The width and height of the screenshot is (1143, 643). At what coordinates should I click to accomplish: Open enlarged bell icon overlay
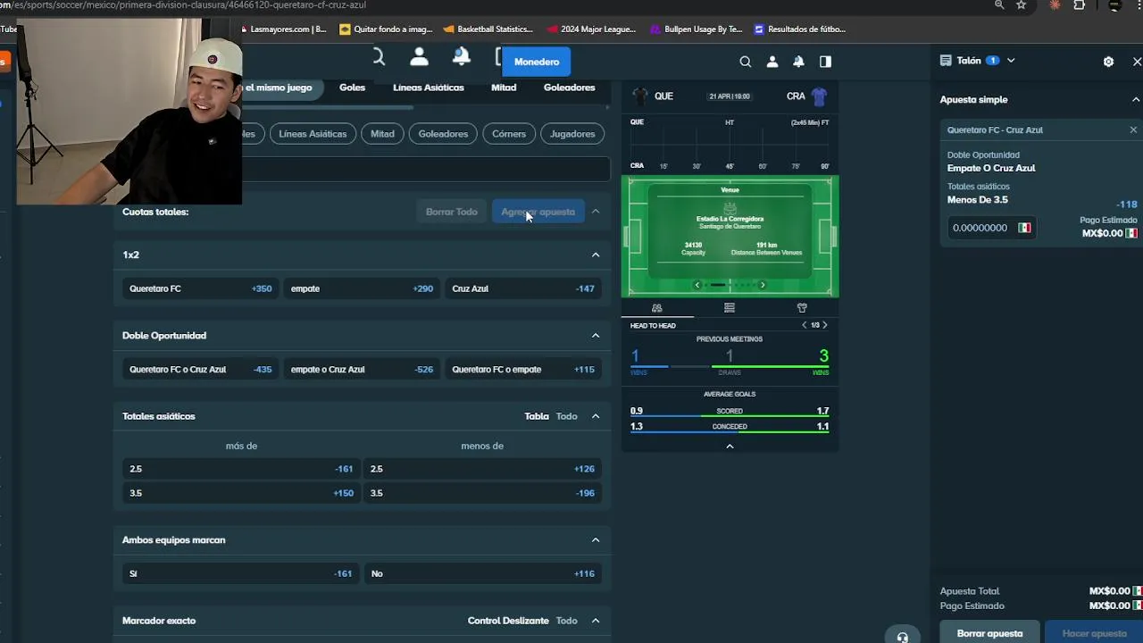(462, 57)
